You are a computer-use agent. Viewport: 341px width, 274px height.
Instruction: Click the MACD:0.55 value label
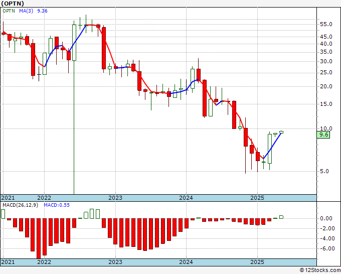click(57, 205)
